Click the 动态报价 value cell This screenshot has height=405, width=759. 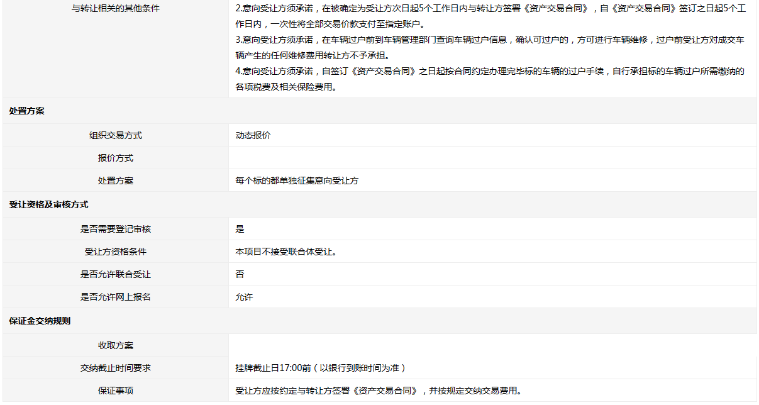tap(253, 135)
